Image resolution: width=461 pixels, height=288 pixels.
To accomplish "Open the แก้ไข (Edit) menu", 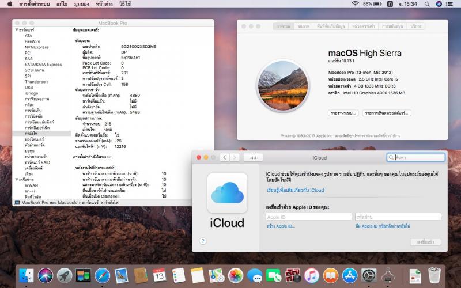I will pyautogui.click(x=62, y=4).
